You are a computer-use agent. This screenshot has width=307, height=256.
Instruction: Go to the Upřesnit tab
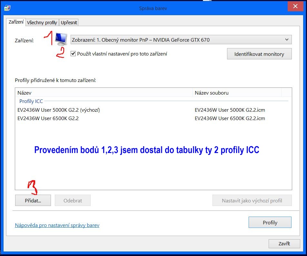[x=69, y=22]
